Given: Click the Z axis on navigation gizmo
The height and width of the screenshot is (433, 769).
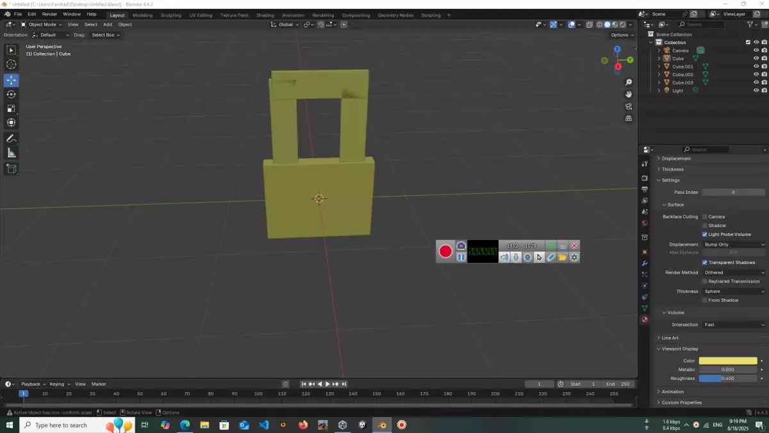Looking at the screenshot, I should 617,49.
